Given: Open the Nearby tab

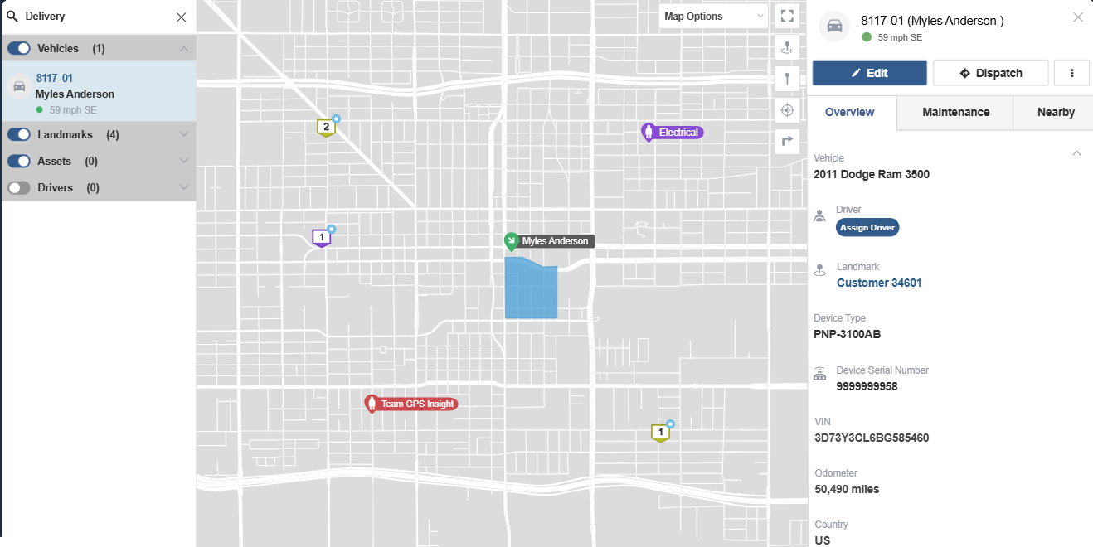Looking at the screenshot, I should point(1055,112).
